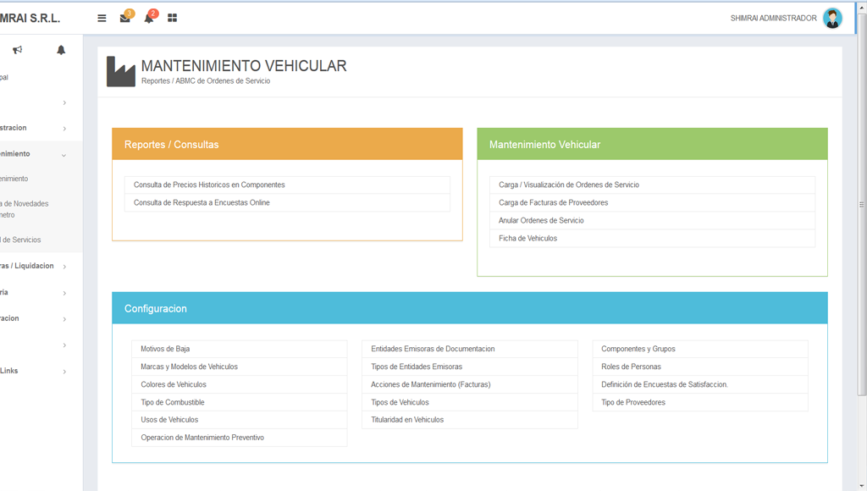Open top bar notifications bell
The height and width of the screenshot is (491, 867).
[149, 19]
